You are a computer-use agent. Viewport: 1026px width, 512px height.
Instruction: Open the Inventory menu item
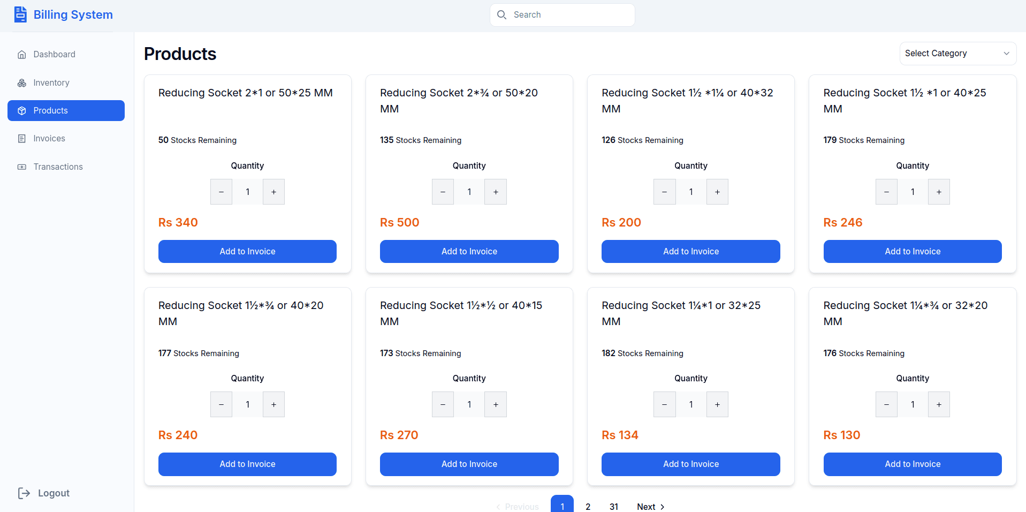pos(51,83)
